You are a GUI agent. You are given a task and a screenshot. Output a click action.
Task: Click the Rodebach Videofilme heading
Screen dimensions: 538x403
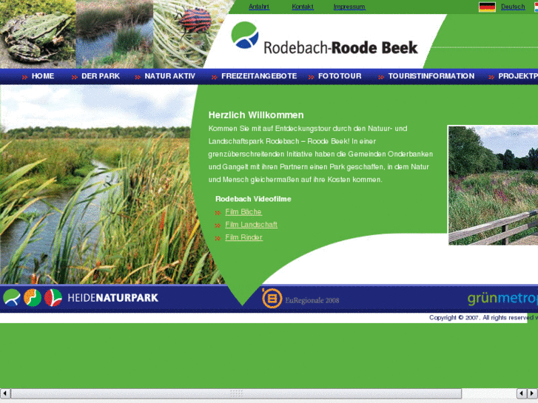coord(253,199)
